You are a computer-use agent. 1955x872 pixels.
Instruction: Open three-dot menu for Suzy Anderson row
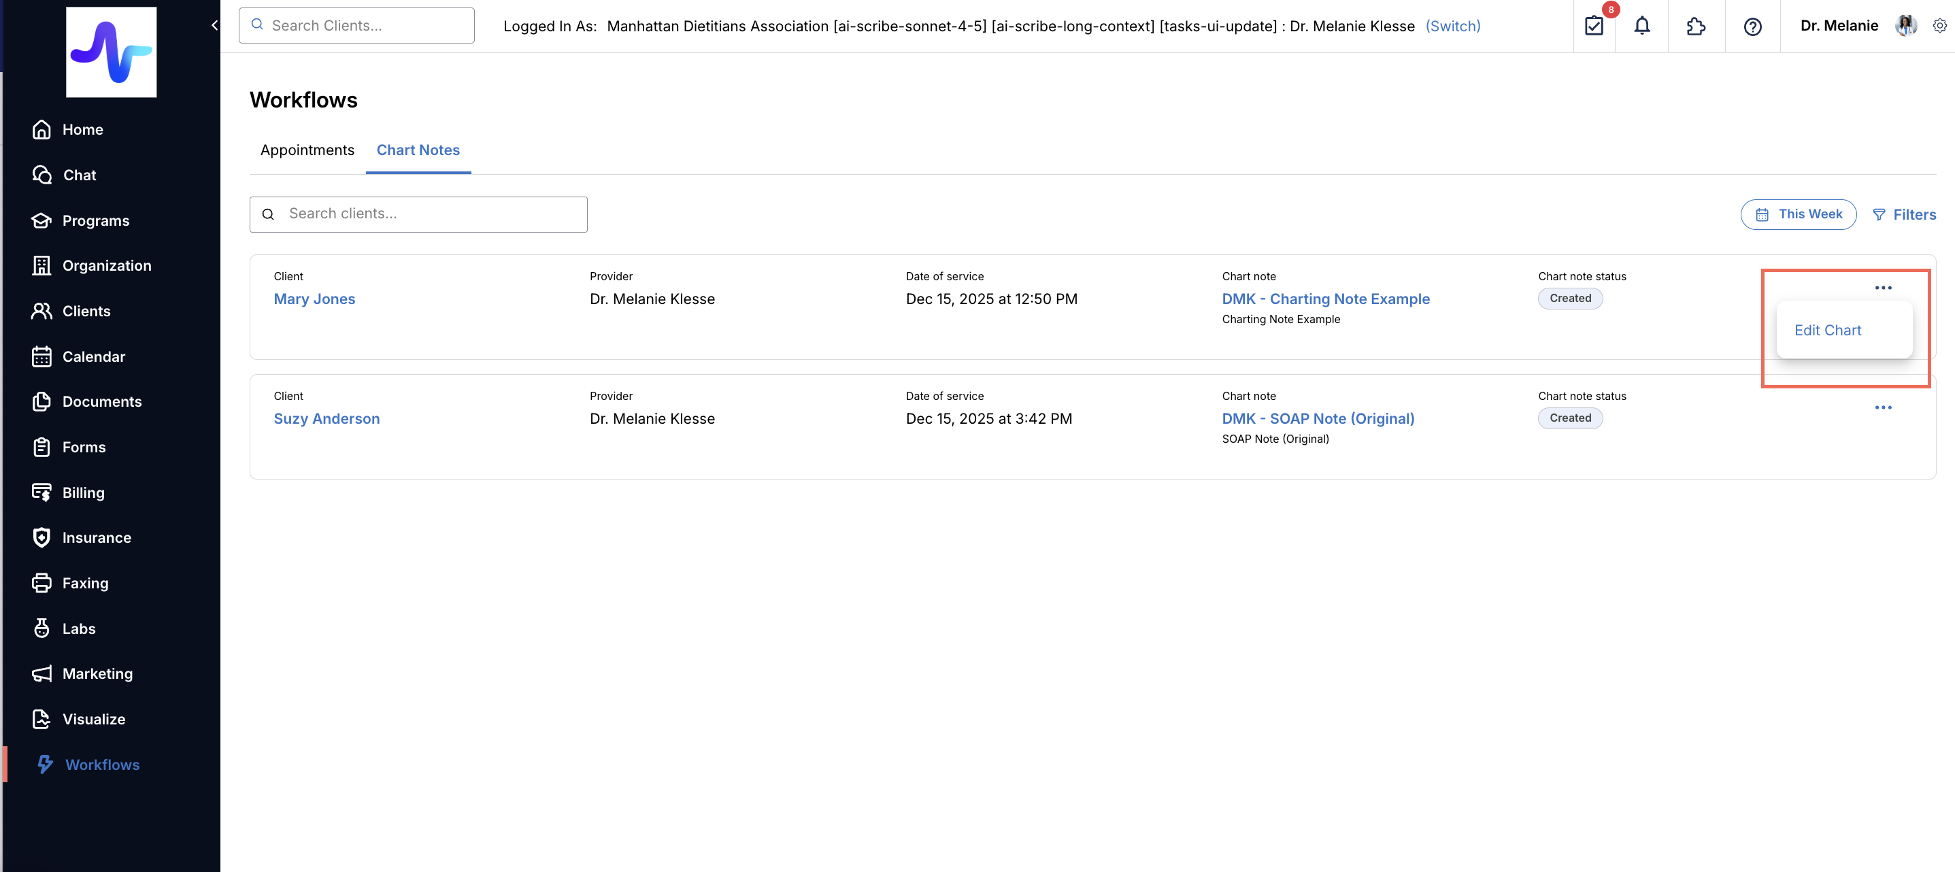click(x=1883, y=407)
